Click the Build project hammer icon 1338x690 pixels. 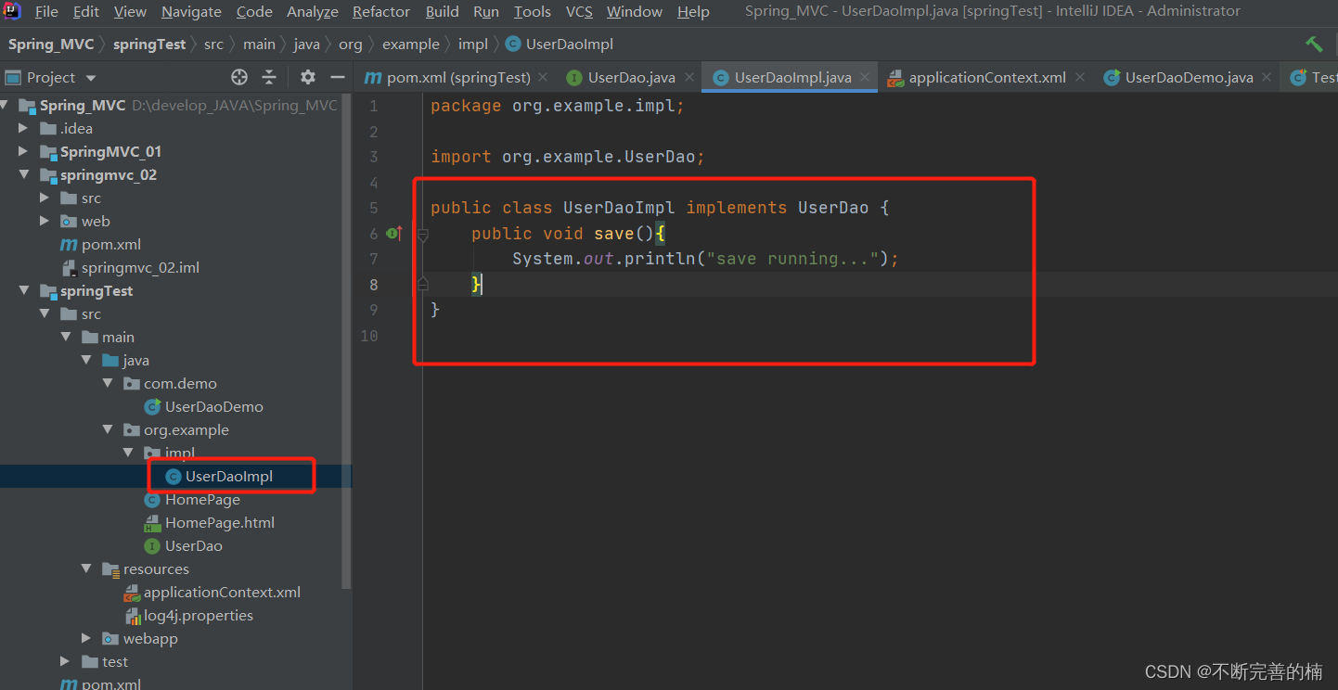(x=1314, y=44)
